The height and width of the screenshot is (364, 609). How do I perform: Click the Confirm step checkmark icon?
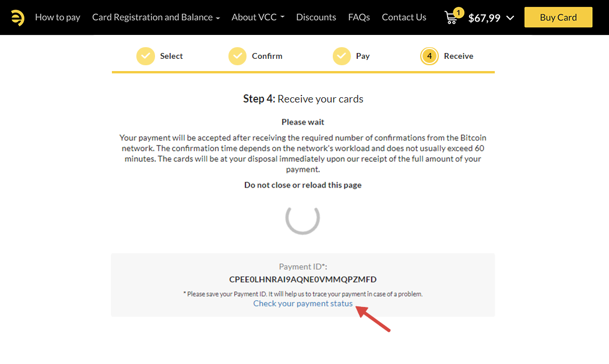click(237, 56)
